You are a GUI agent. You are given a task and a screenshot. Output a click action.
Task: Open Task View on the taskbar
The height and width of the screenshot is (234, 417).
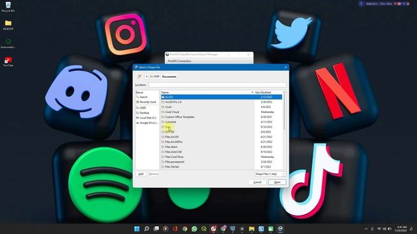click(x=156, y=229)
